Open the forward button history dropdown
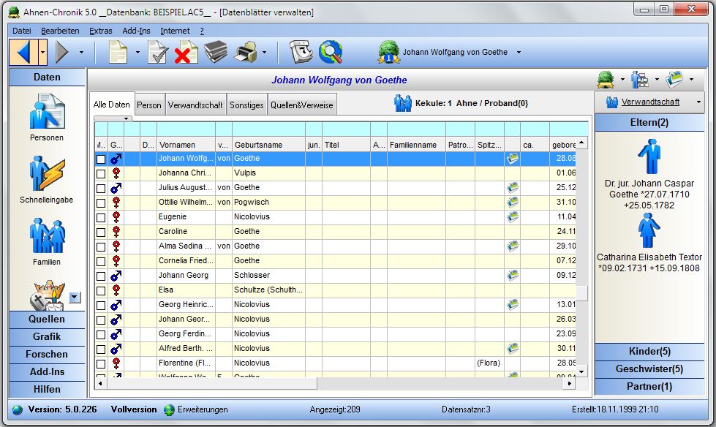This screenshot has width=716, height=427. 81,52
